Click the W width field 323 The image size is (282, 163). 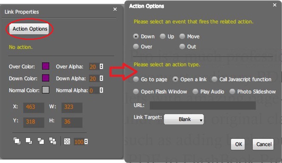[x=72, y=107]
